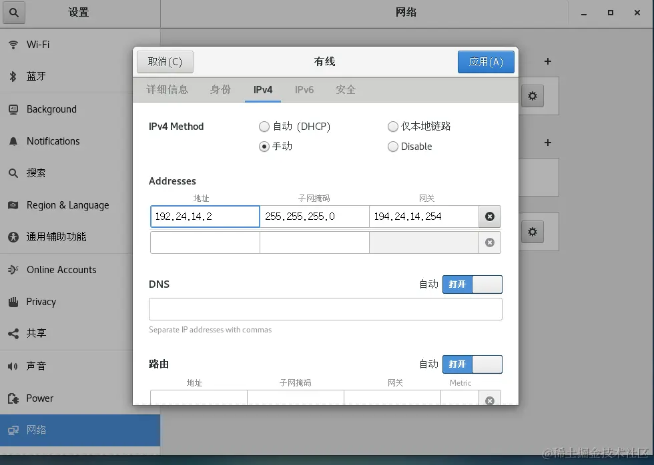Select the Background sidebar item

pos(80,109)
